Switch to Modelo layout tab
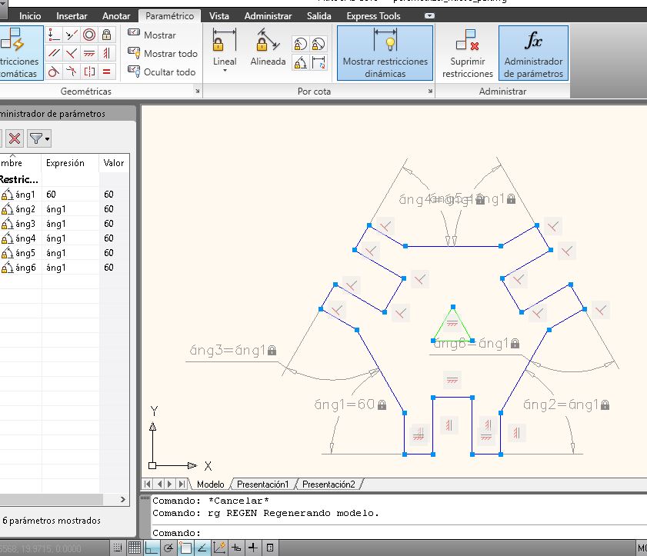This screenshot has height=556, width=647. coord(211,484)
